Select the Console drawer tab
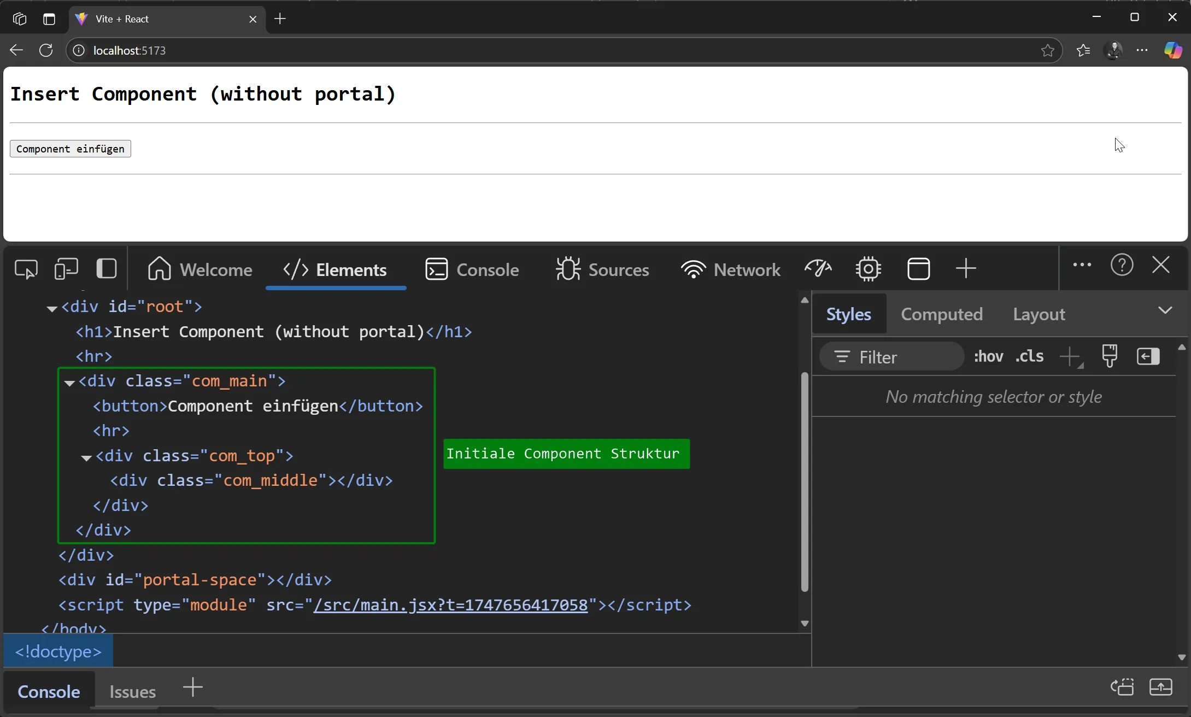The image size is (1191, 717). [x=49, y=692]
